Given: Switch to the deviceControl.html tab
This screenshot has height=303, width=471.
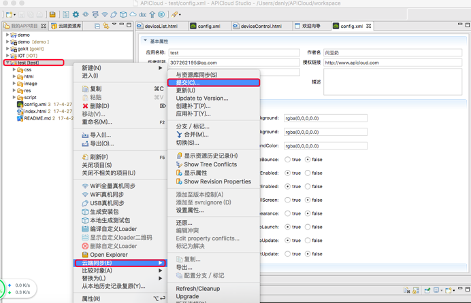Looking at the screenshot, I should coord(261,26).
